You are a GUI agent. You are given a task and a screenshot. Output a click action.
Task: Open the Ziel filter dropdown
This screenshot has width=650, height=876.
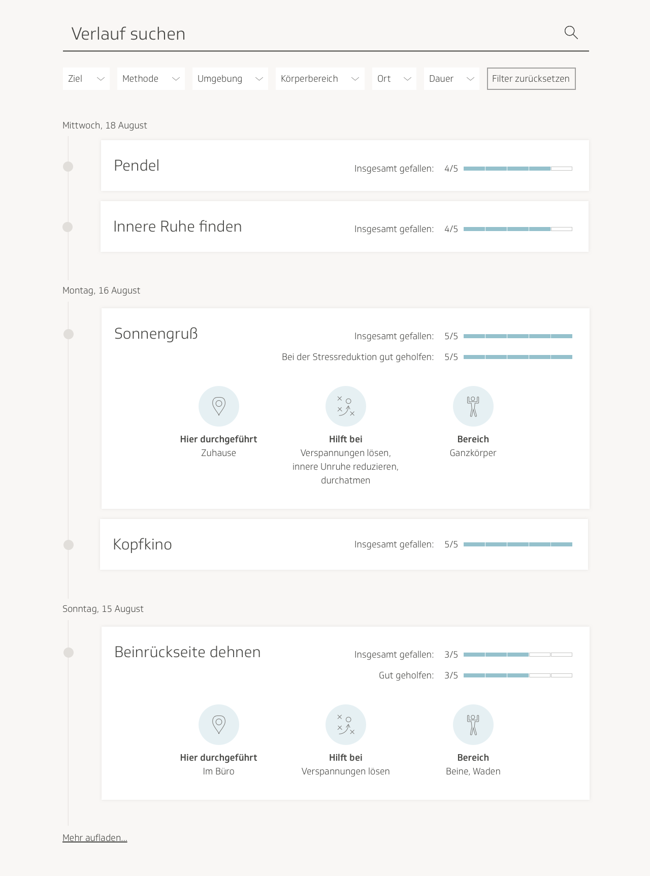coord(86,79)
